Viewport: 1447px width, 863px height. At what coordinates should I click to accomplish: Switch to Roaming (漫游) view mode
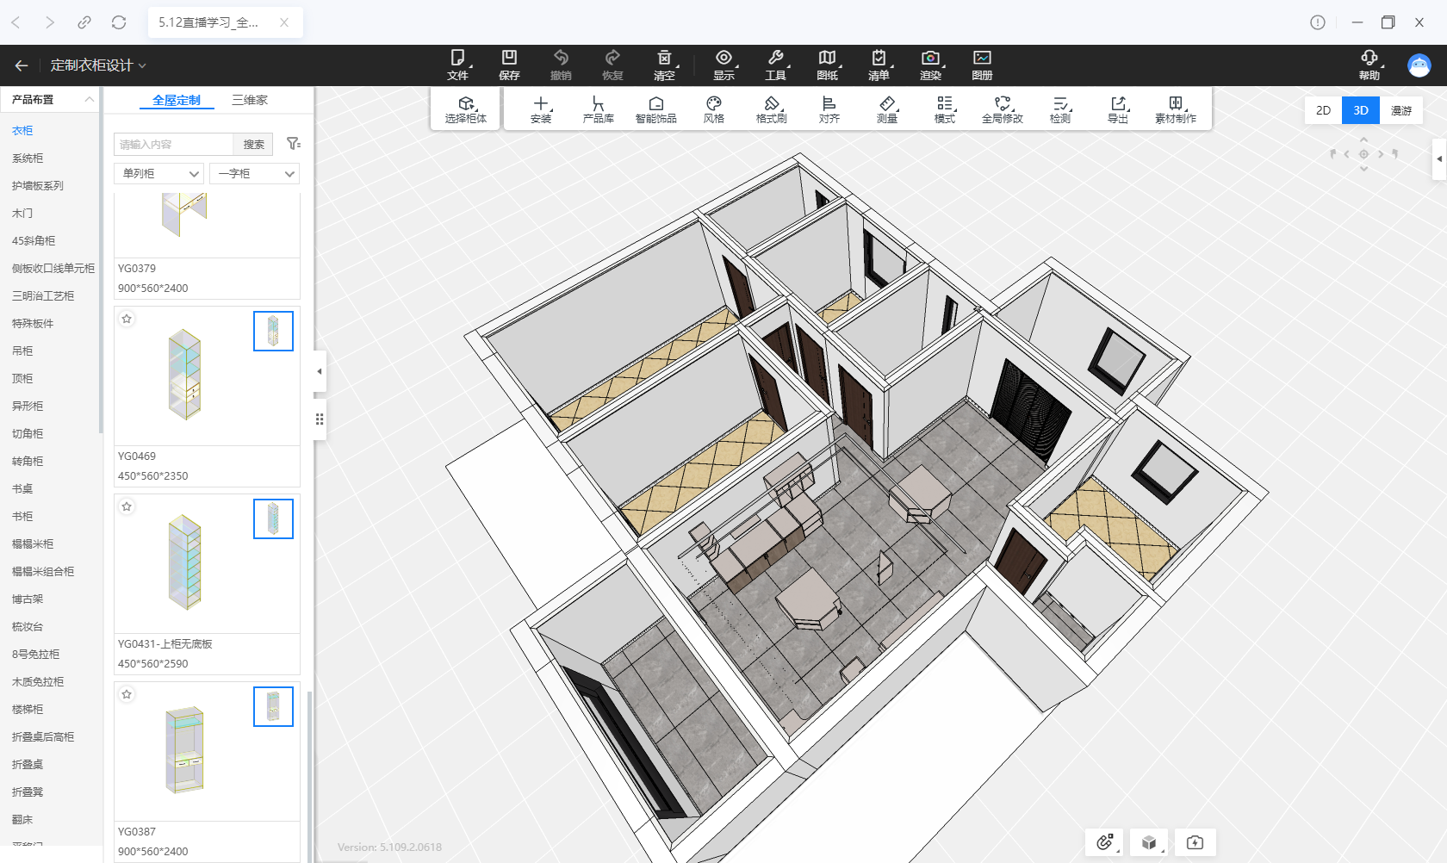tap(1400, 110)
